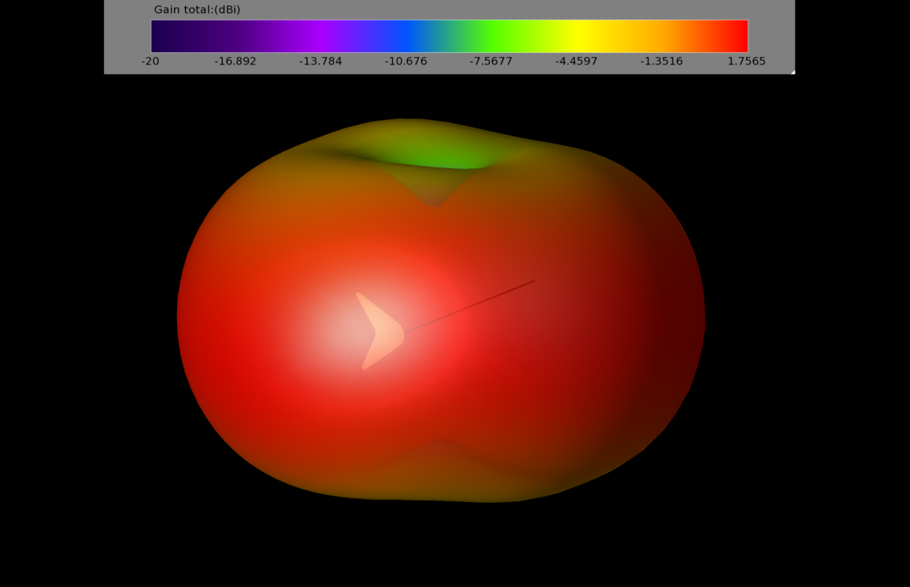Select the -10.676 tick label
Screen dimensions: 910x587
click(x=404, y=61)
